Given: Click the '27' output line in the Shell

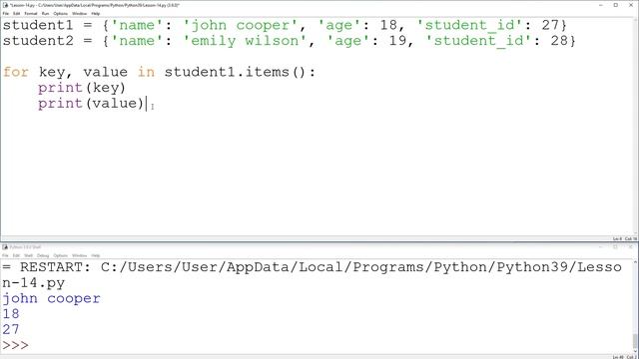Looking at the screenshot, I should coord(11,329).
